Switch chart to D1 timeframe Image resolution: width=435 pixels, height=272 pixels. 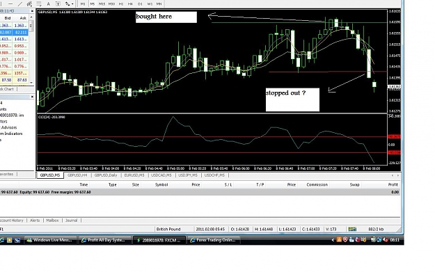140,4
